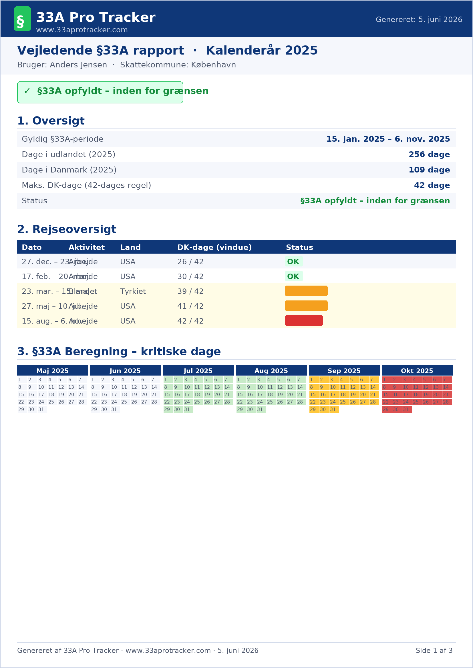Click 'Bruger: Anders Jensen' subtitle text
The image size is (473, 668).
(x=62, y=65)
